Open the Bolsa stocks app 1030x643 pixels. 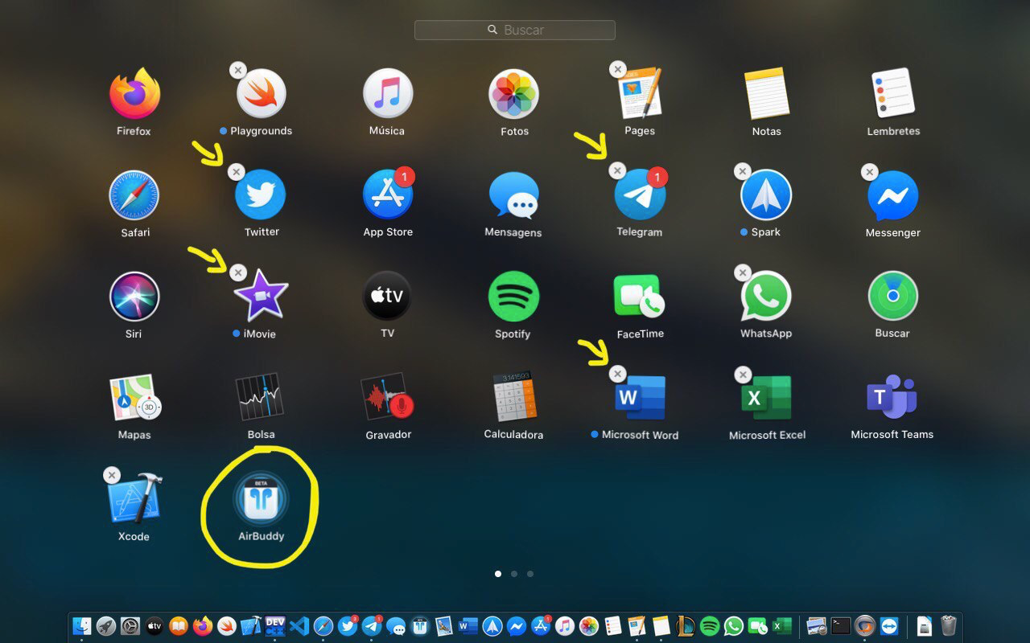click(259, 397)
